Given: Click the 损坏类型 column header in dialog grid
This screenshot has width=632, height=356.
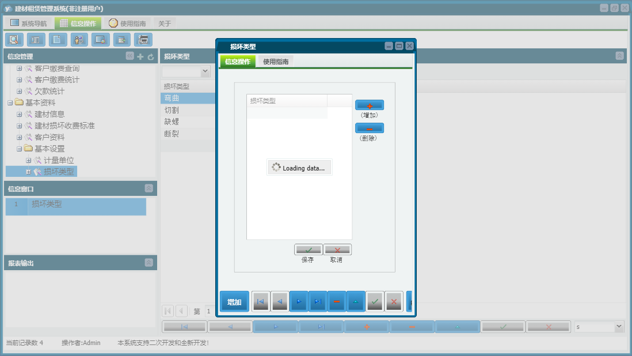Looking at the screenshot, I should (x=287, y=101).
